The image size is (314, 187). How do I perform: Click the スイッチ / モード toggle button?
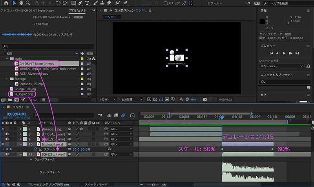pos(96,184)
